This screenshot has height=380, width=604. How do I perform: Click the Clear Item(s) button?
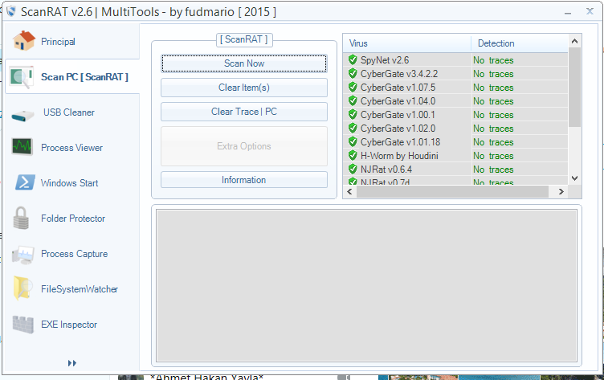pyautogui.click(x=244, y=88)
